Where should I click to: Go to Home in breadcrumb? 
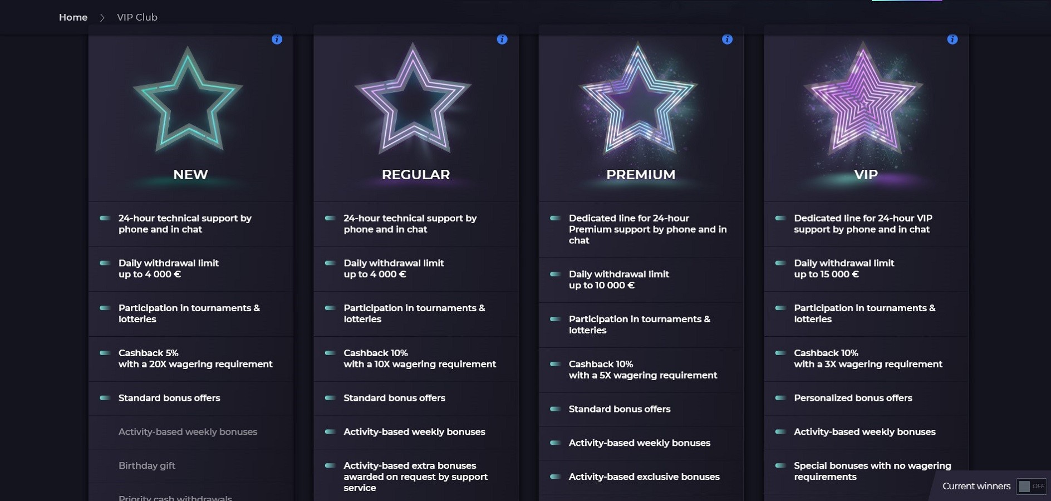coord(73,17)
